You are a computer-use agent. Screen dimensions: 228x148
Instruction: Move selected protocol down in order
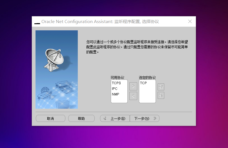tap(161, 95)
